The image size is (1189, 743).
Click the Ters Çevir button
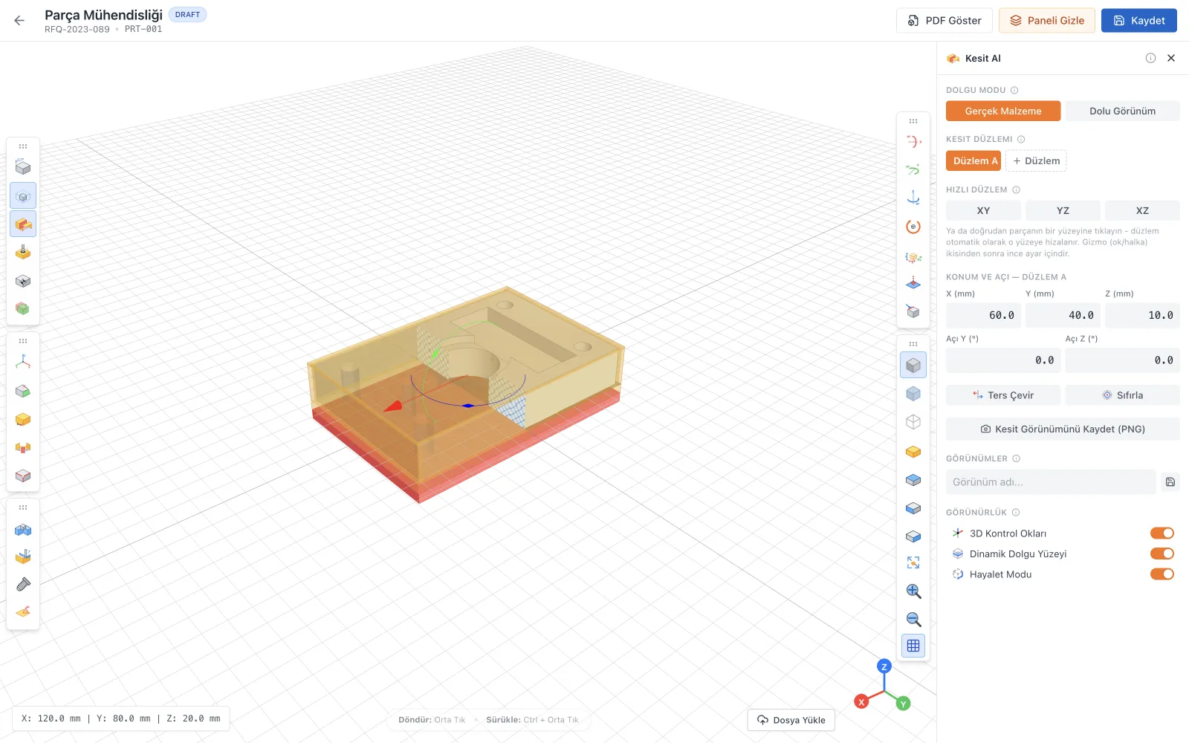[x=1003, y=395]
